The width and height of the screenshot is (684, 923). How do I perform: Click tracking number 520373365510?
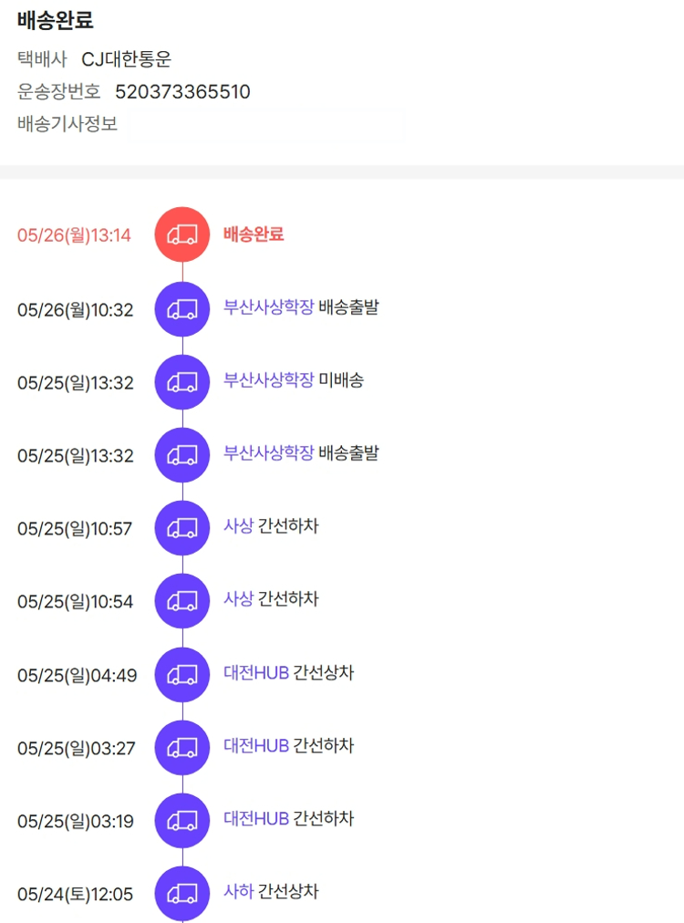[182, 92]
